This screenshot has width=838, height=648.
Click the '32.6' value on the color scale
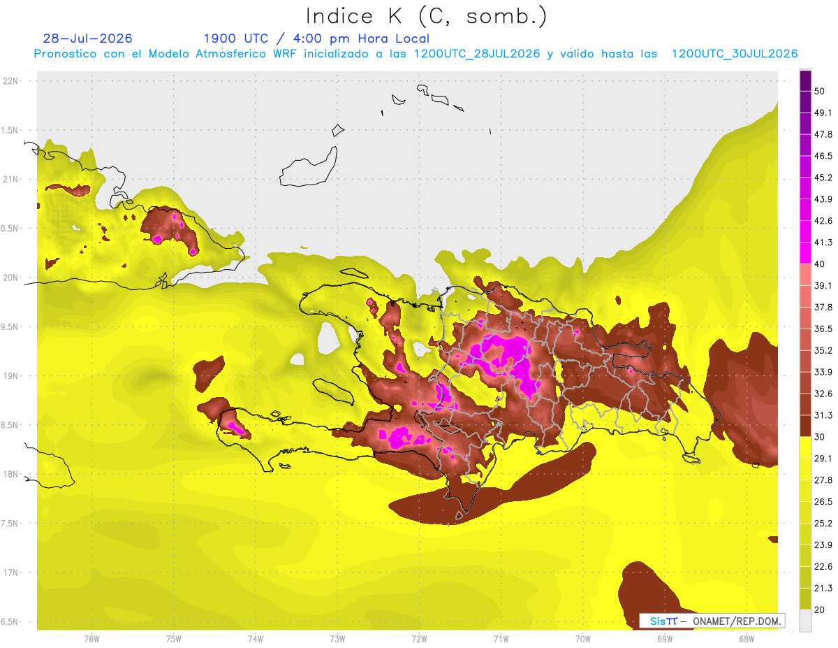(x=823, y=394)
